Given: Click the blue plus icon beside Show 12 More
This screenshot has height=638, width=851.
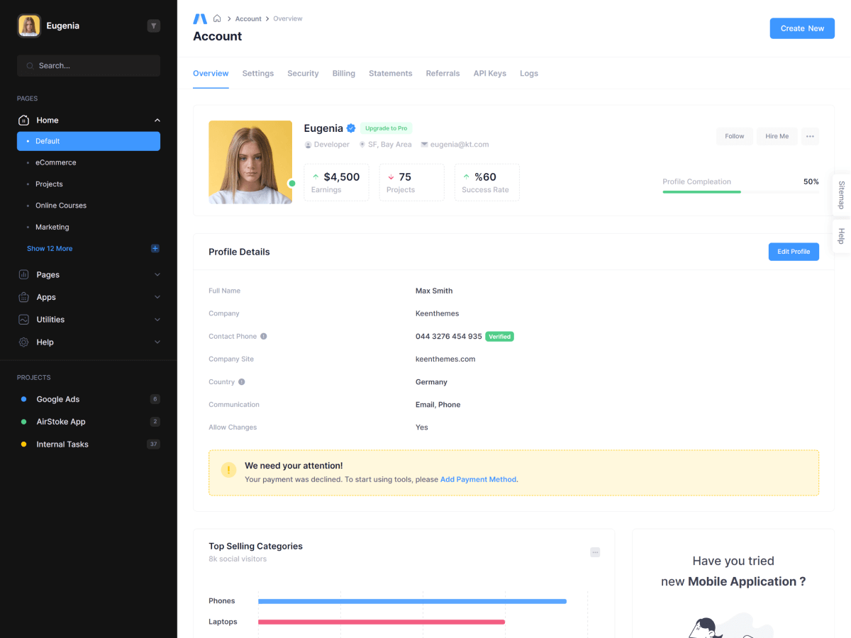Looking at the screenshot, I should tap(155, 249).
